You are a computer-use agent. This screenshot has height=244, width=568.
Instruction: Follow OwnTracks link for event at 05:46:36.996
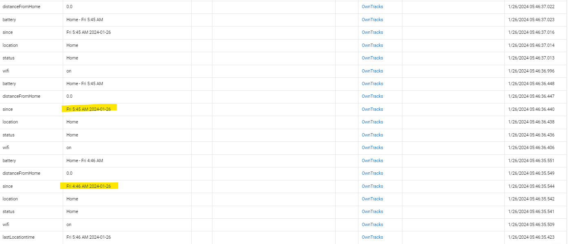(x=372, y=71)
